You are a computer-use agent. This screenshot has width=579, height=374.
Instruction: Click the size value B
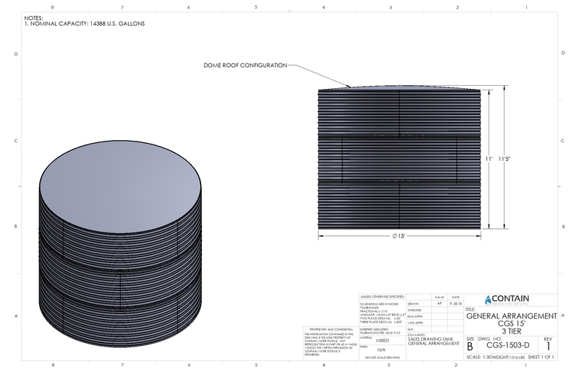tap(470, 347)
